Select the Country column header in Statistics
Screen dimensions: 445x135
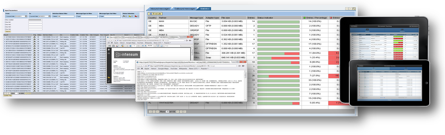(x=152, y=18)
